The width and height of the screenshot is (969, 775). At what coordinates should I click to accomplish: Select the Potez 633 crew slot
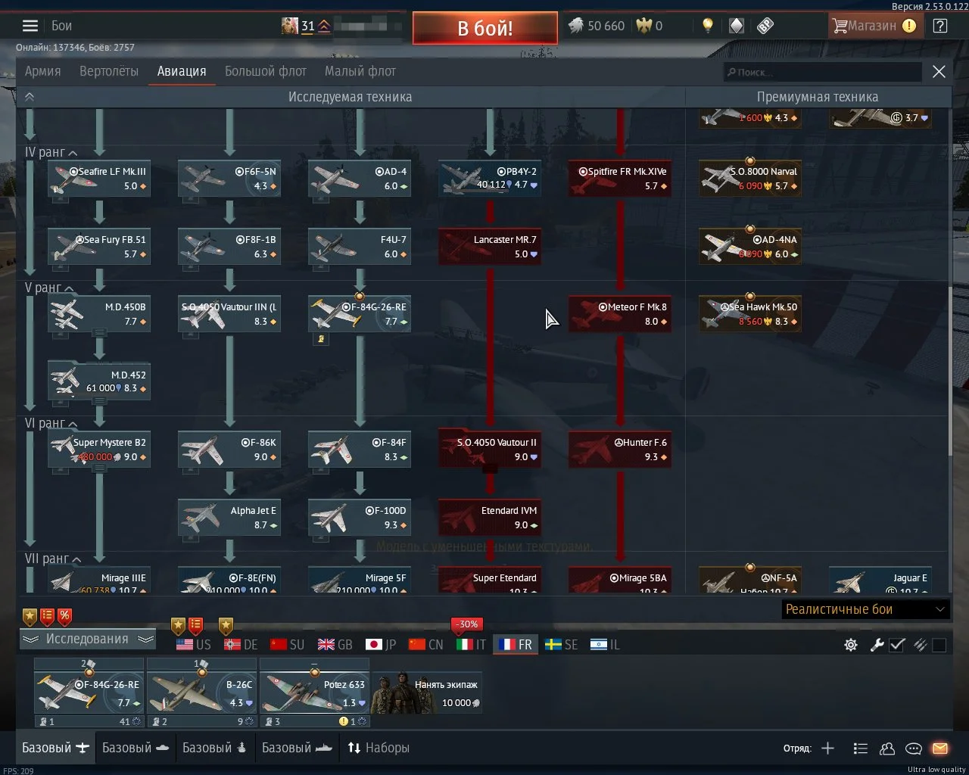click(314, 693)
